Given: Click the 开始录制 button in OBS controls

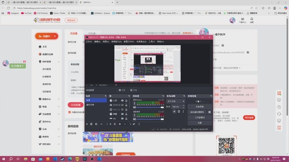Looking at the screenshot, I should 200,107.
